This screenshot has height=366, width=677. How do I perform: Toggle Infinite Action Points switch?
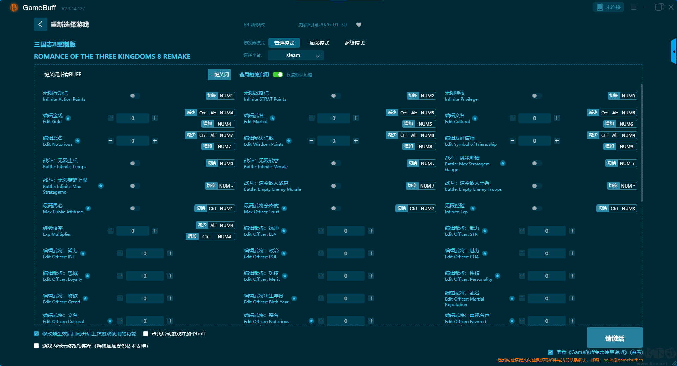point(134,96)
